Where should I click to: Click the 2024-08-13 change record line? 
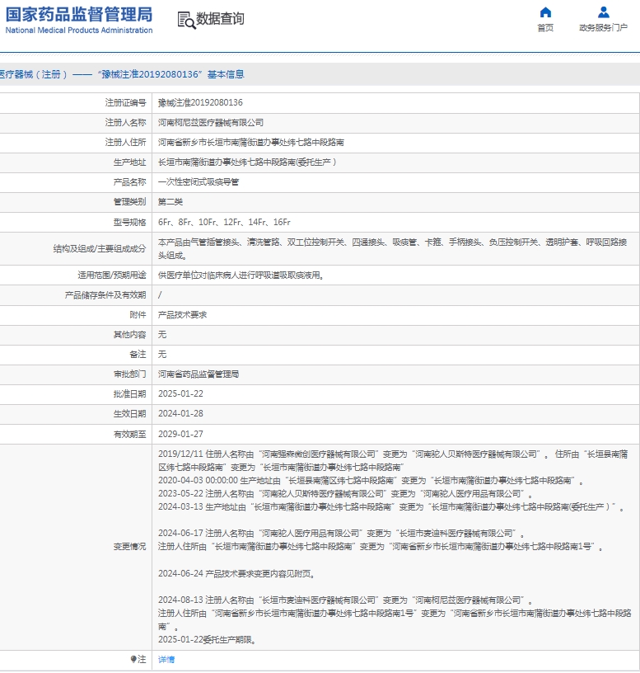tap(345, 600)
